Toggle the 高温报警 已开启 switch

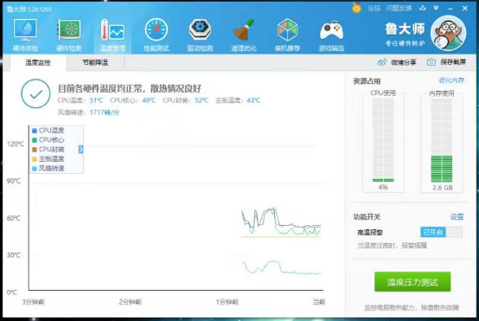tap(441, 233)
